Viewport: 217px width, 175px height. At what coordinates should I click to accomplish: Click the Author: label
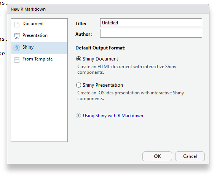84,34
